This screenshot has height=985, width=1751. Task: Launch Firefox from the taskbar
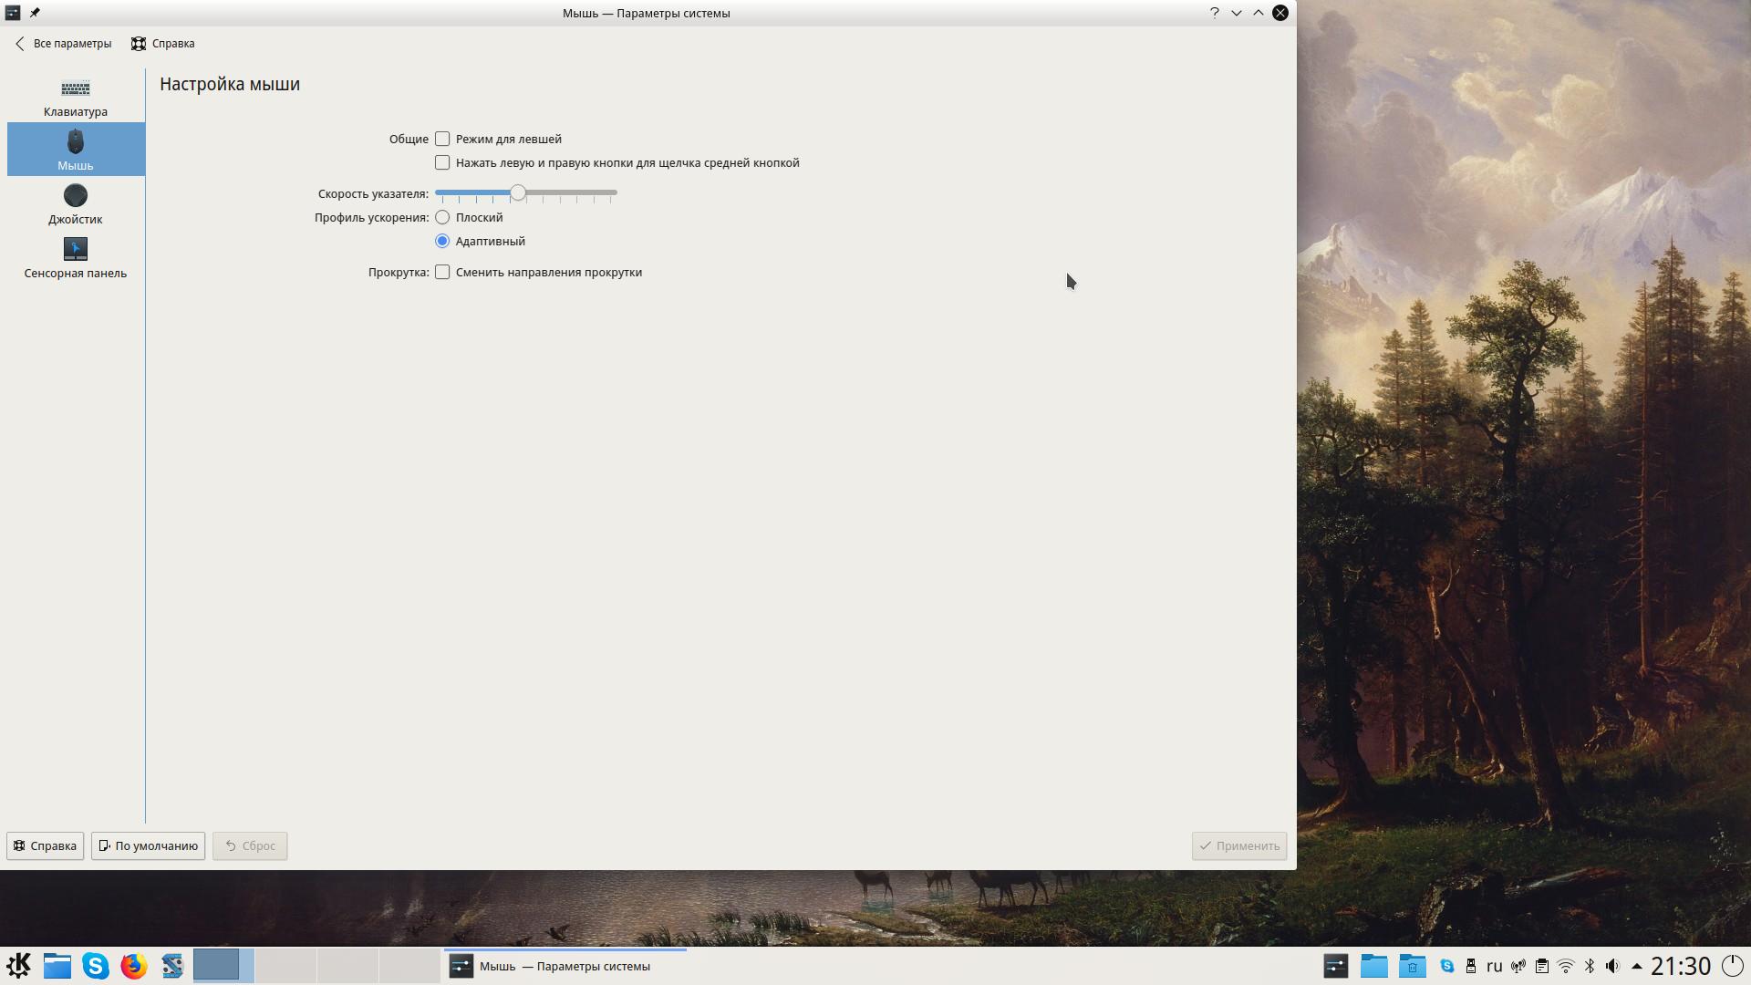134,966
